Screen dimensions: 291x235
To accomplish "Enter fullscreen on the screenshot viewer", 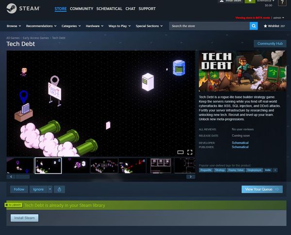I will click(190, 152).
